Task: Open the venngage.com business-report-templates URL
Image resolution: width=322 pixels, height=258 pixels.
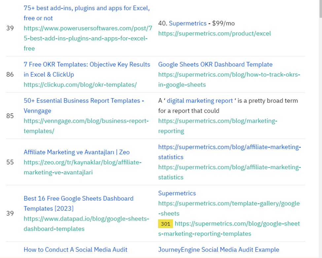Action: pos(86,126)
